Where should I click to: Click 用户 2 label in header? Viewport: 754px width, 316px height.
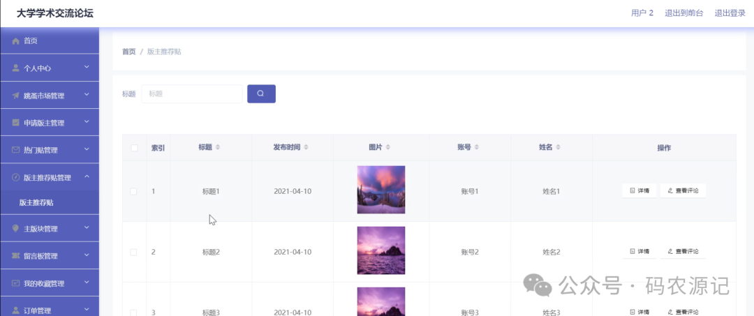click(x=642, y=13)
